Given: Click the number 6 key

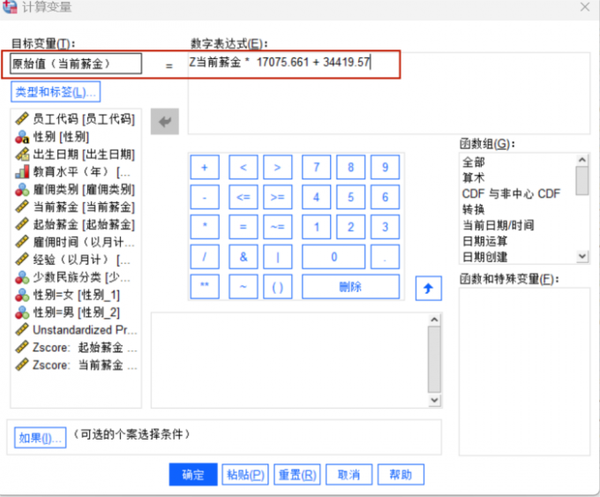Looking at the screenshot, I should pos(386,197).
